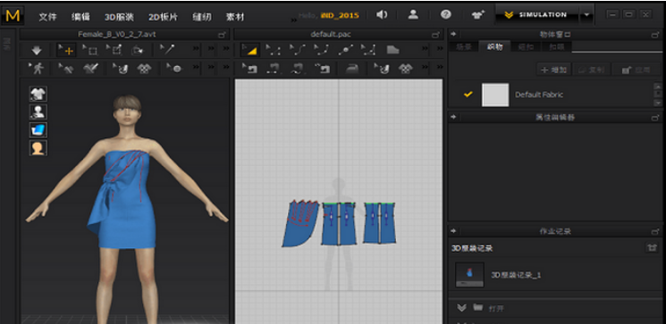Select the Polygon pattern tool in 2D toolbar

(367, 51)
